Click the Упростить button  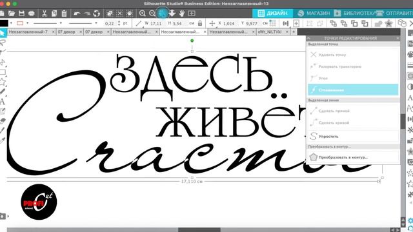coord(353,136)
